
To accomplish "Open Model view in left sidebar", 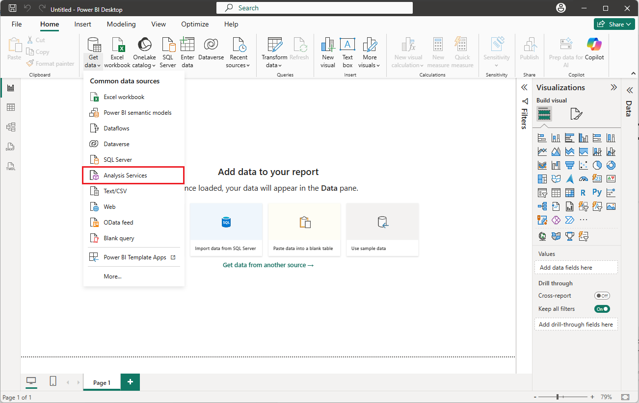I will [10, 127].
